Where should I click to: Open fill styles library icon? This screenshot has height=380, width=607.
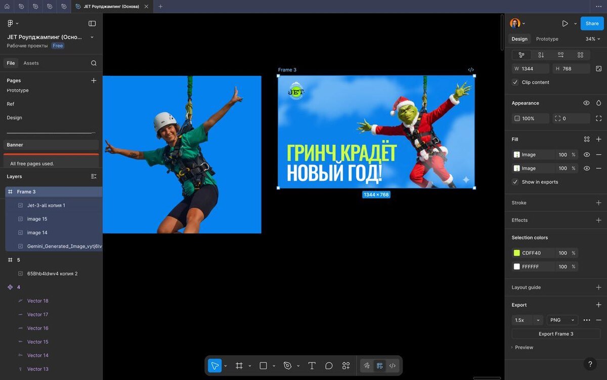587,139
